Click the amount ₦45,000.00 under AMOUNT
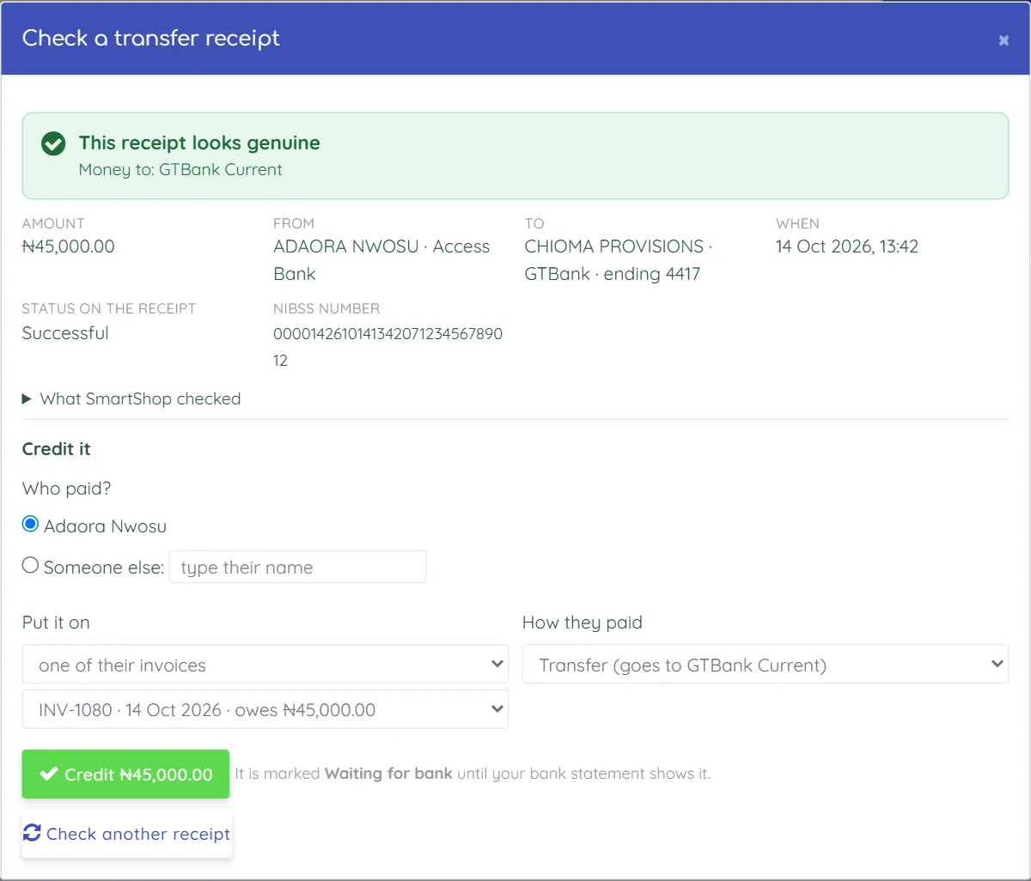Viewport: 1031px width, 881px height. tap(69, 246)
